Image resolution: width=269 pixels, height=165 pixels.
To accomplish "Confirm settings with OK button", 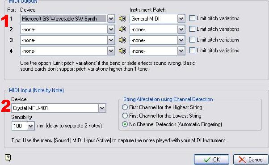I will point(211,160).
